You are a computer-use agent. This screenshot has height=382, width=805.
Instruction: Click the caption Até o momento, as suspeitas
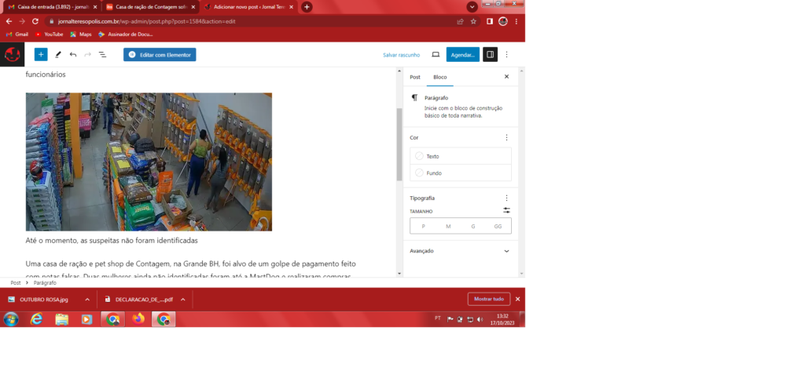point(112,240)
